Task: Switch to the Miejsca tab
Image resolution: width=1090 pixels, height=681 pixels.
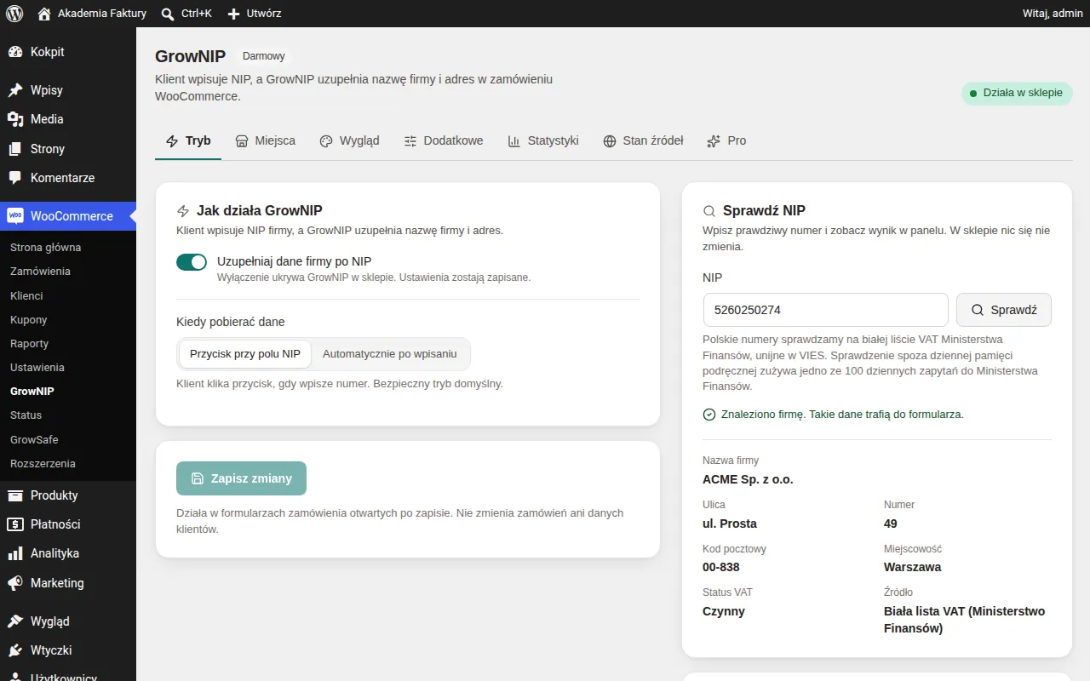Action: pos(266,140)
